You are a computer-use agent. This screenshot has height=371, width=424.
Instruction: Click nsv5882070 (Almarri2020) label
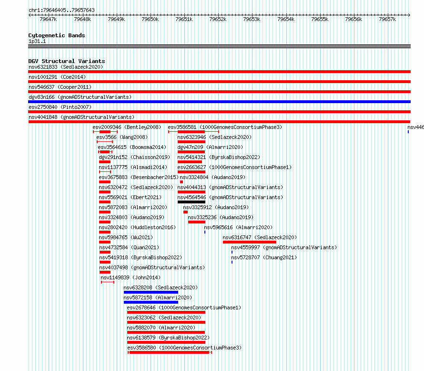coord(161,328)
